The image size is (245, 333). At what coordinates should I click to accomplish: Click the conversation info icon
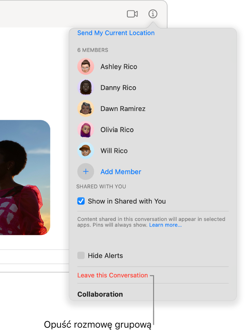point(153,14)
